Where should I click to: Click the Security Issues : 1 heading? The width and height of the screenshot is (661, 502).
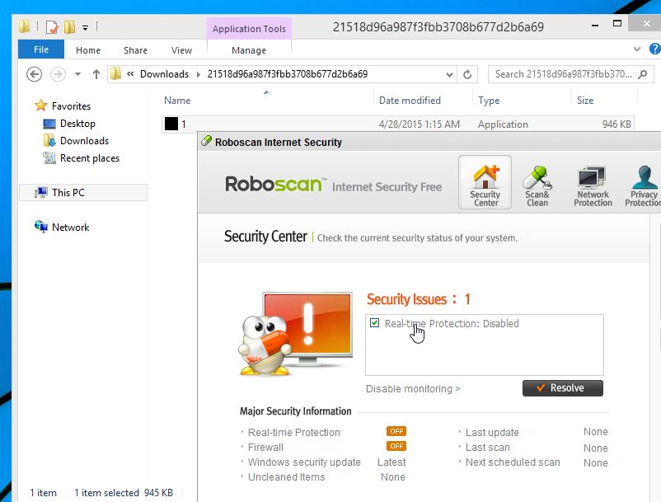tap(418, 299)
